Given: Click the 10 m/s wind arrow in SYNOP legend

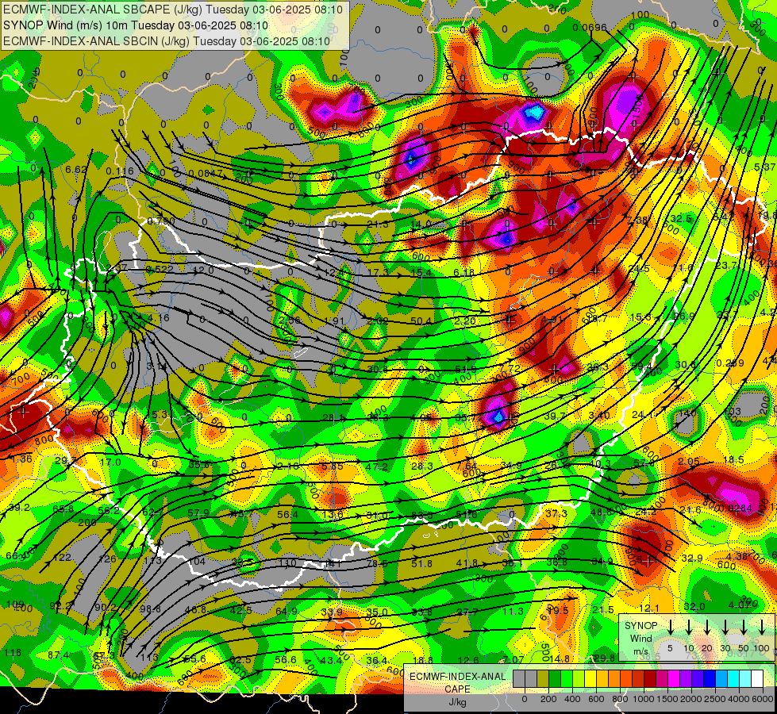Looking at the screenshot, I should (689, 627).
